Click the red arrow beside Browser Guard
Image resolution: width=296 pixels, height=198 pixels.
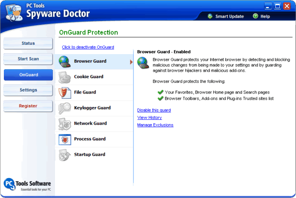pyautogui.click(x=131, y=62)
